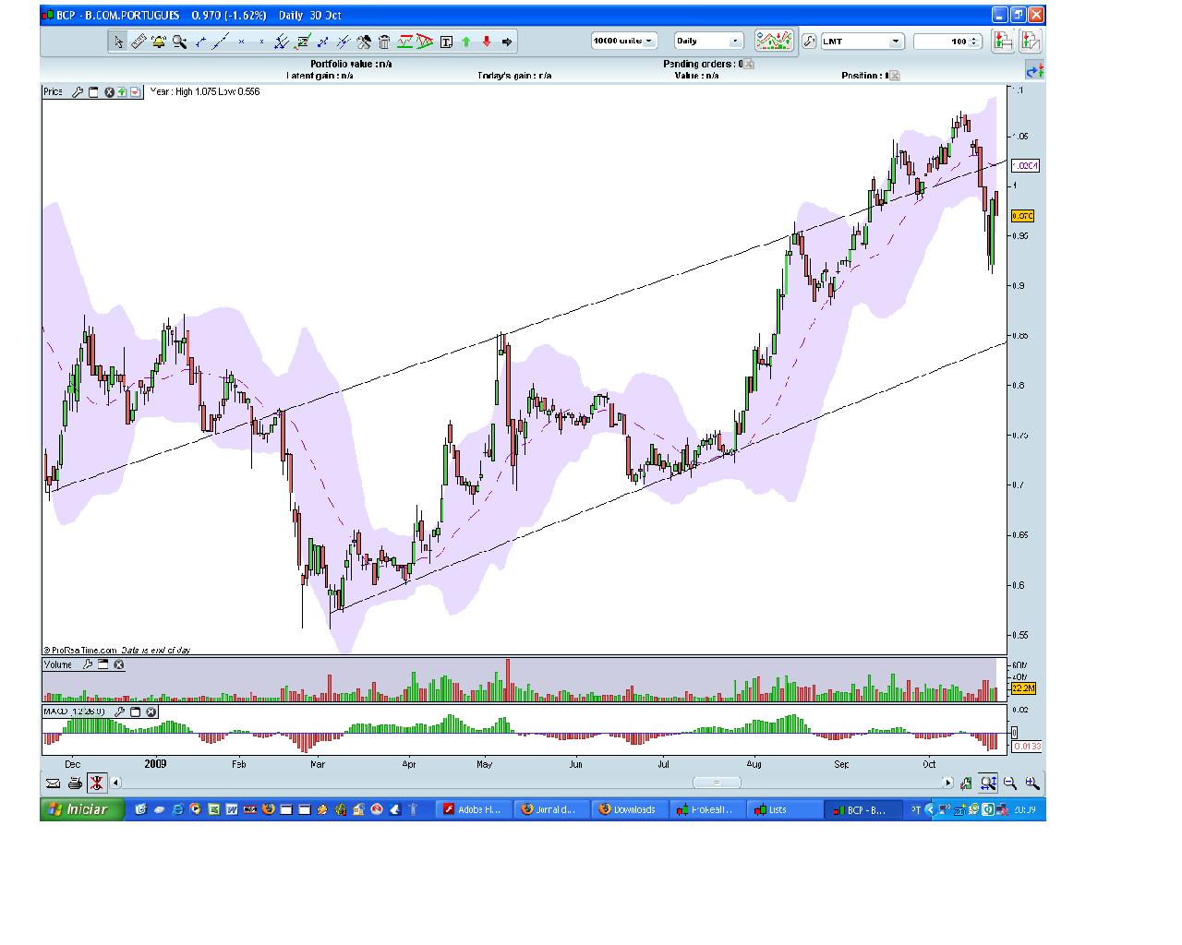Click the trash can delete-objects icon

tap(384, 42)
